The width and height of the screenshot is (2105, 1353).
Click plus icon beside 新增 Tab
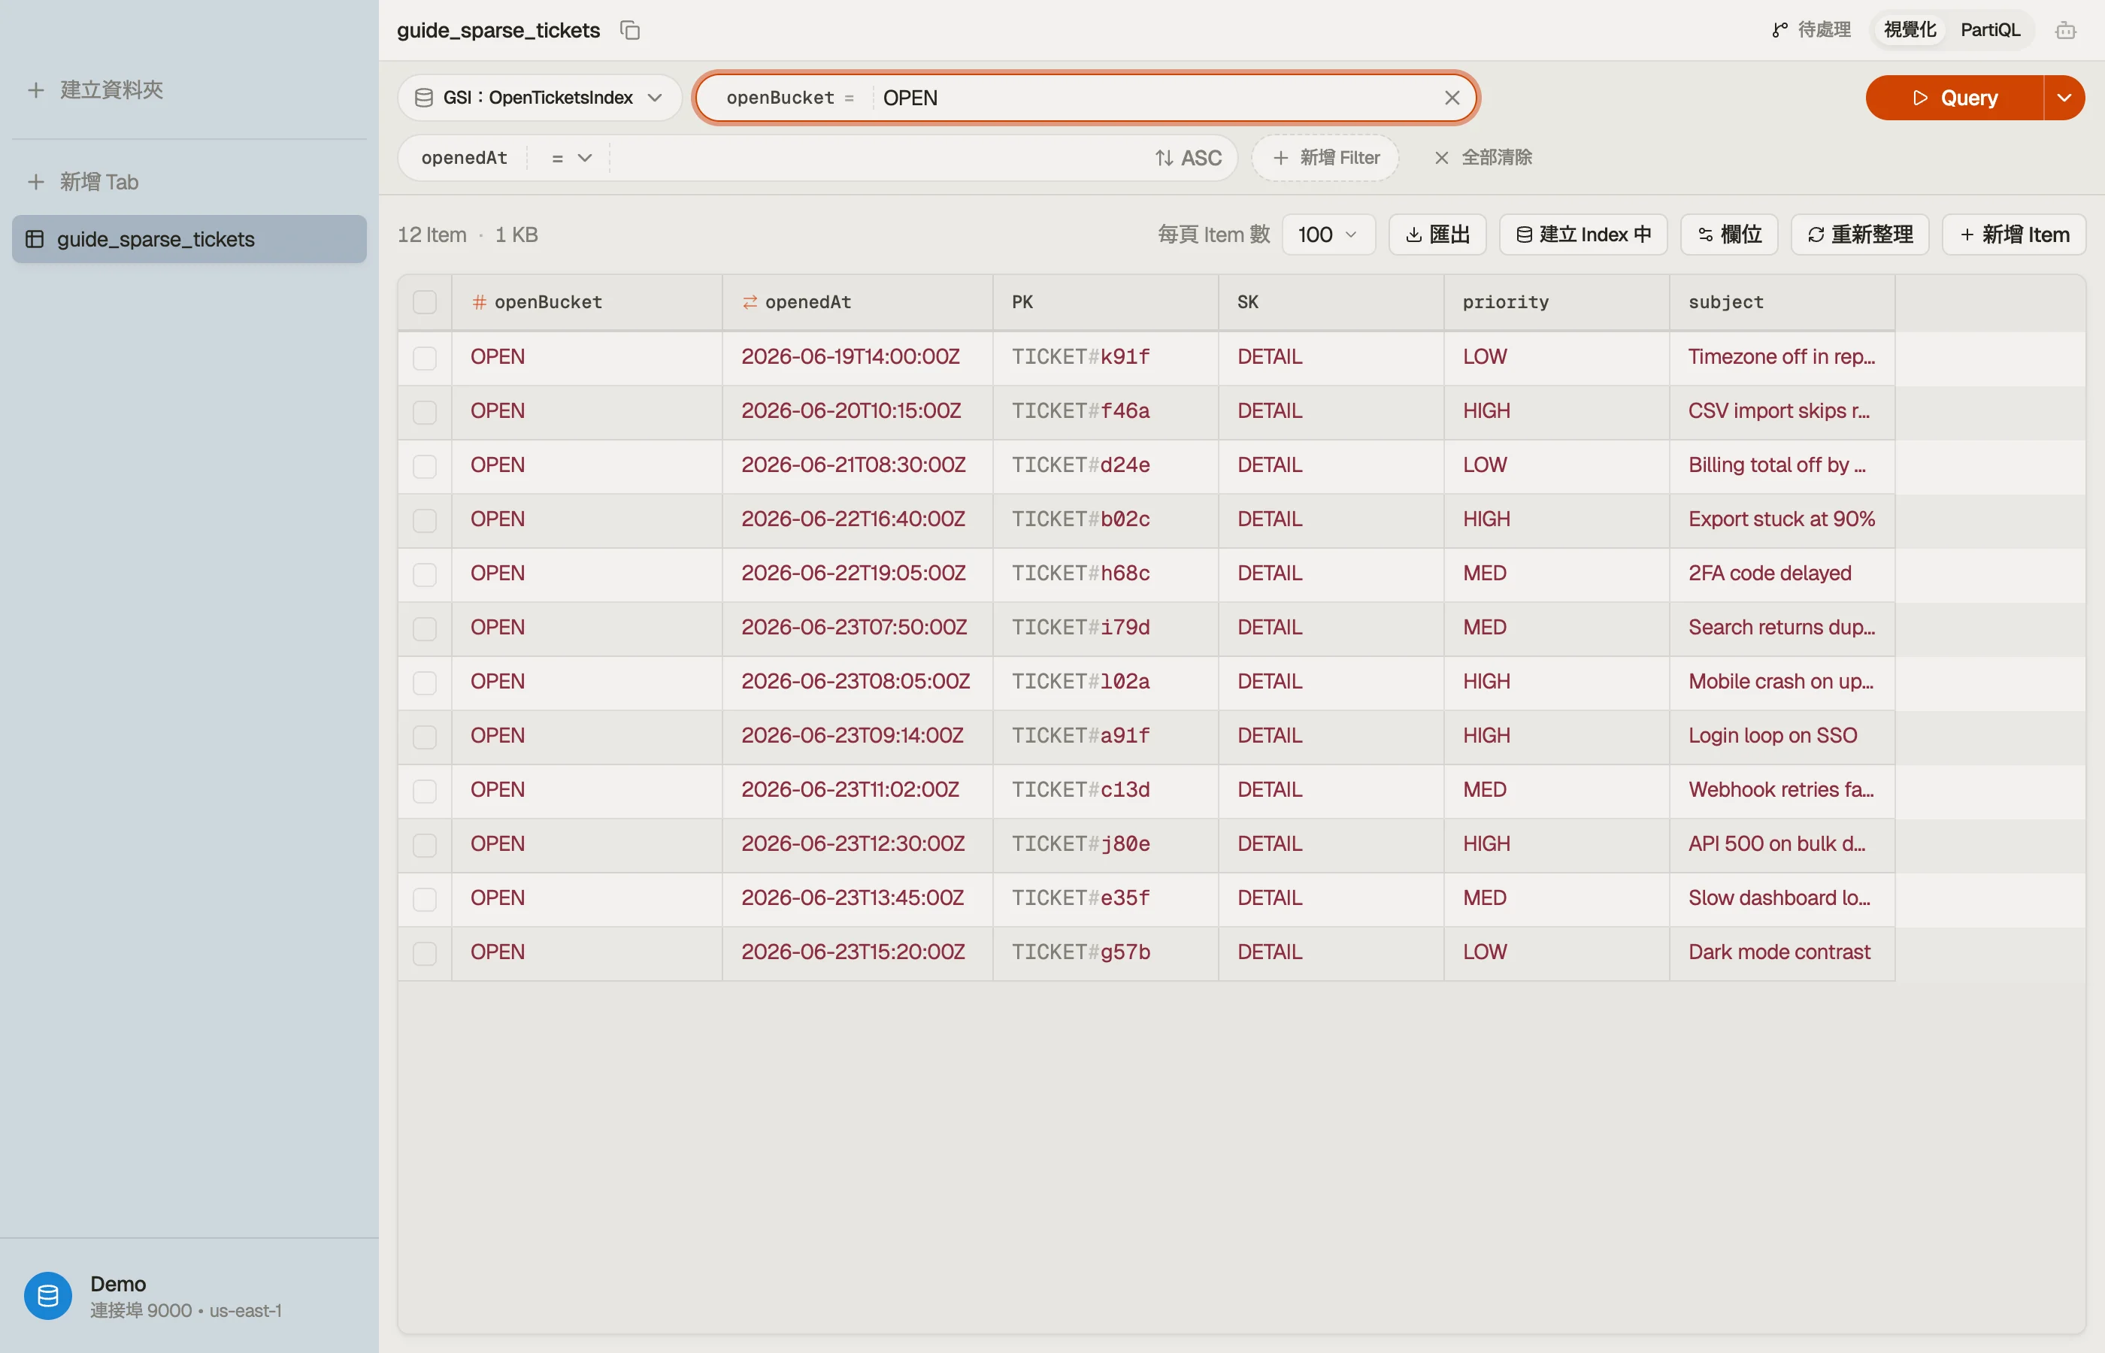(x=36, y=182)
